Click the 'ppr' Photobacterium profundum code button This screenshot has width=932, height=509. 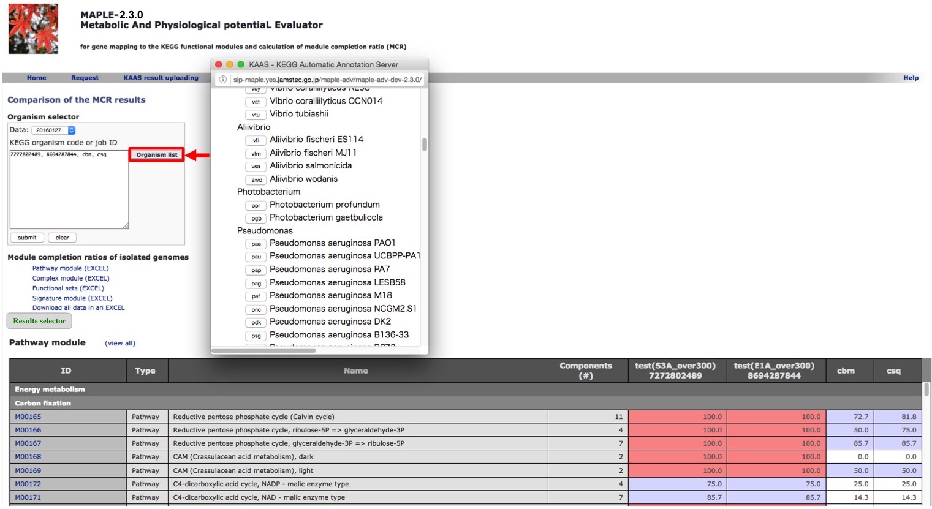pyautogui.click(x=256, y=206)
